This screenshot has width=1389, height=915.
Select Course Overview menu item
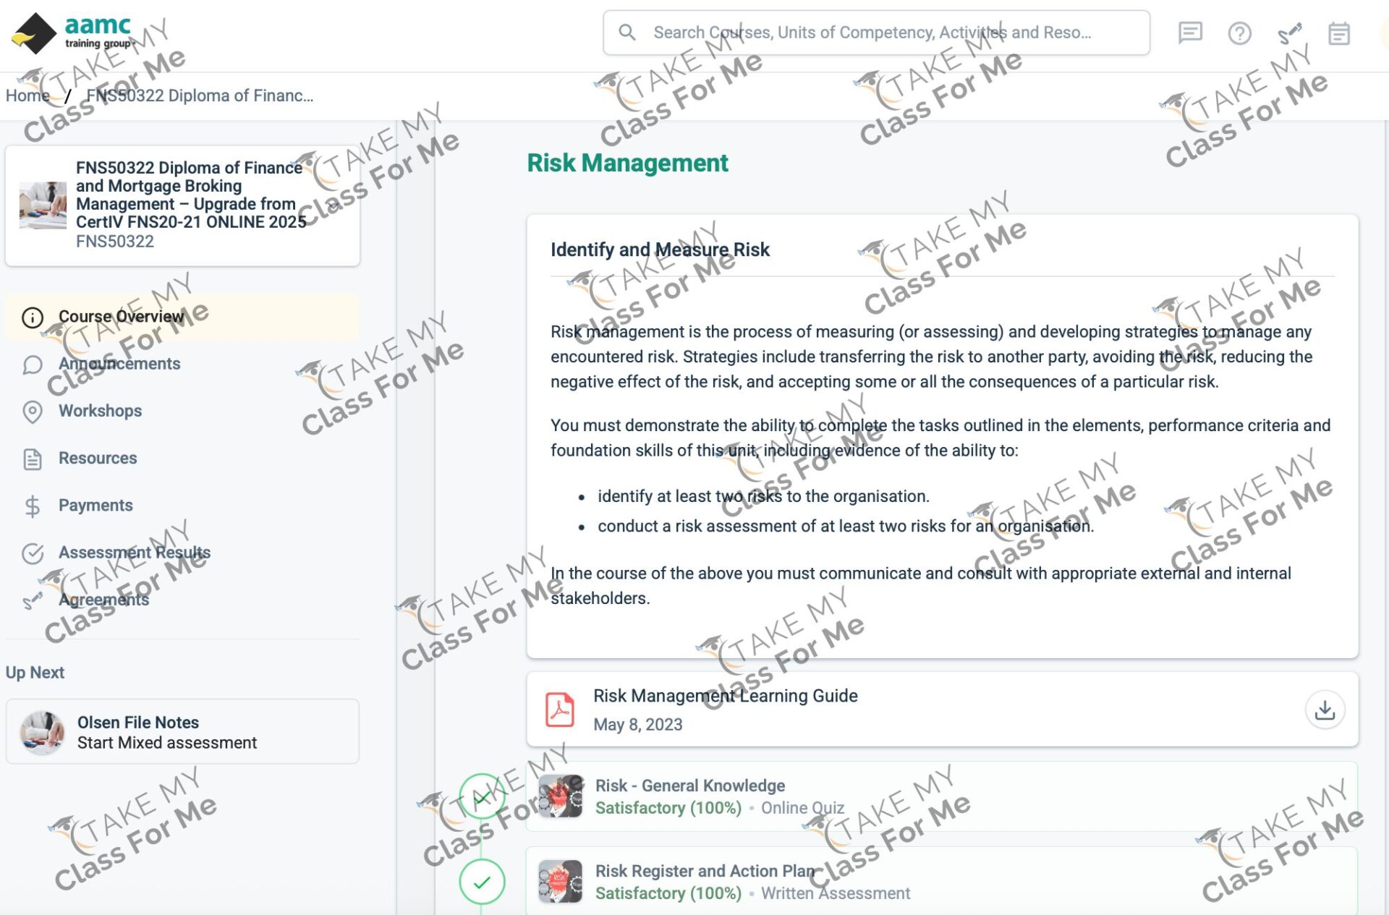pyautogui.click(x=182, y=317)
